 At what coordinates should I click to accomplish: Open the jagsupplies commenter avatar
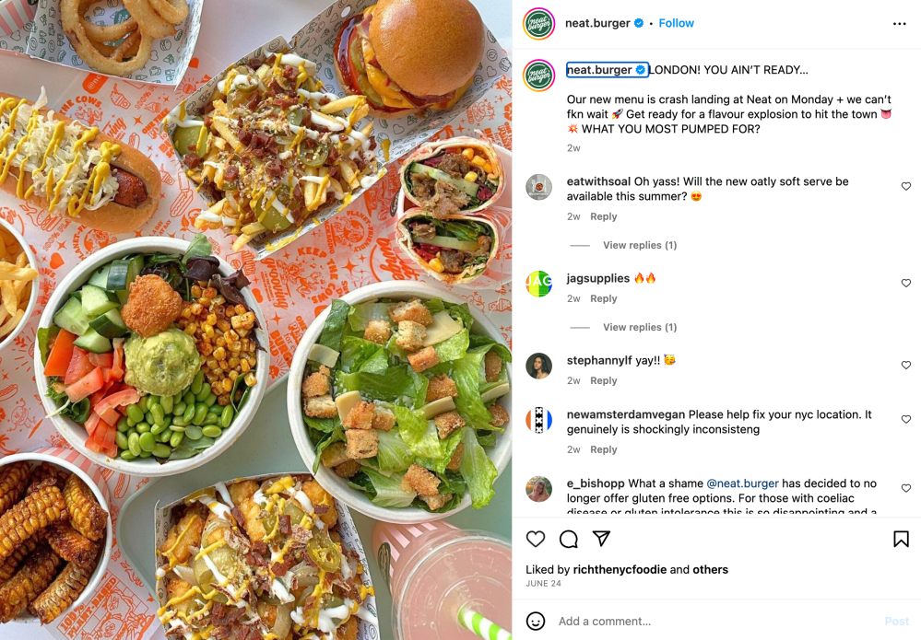(x=538, y=284)
